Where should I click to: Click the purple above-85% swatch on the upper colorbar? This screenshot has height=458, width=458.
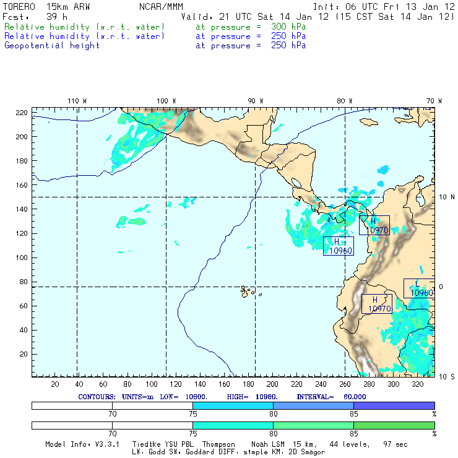394,405
